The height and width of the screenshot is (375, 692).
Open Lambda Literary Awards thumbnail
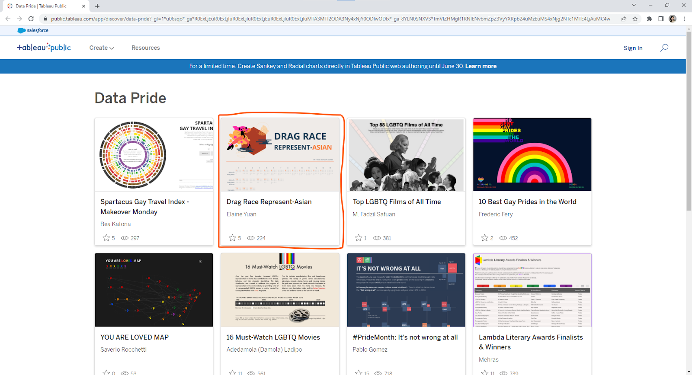532,290
